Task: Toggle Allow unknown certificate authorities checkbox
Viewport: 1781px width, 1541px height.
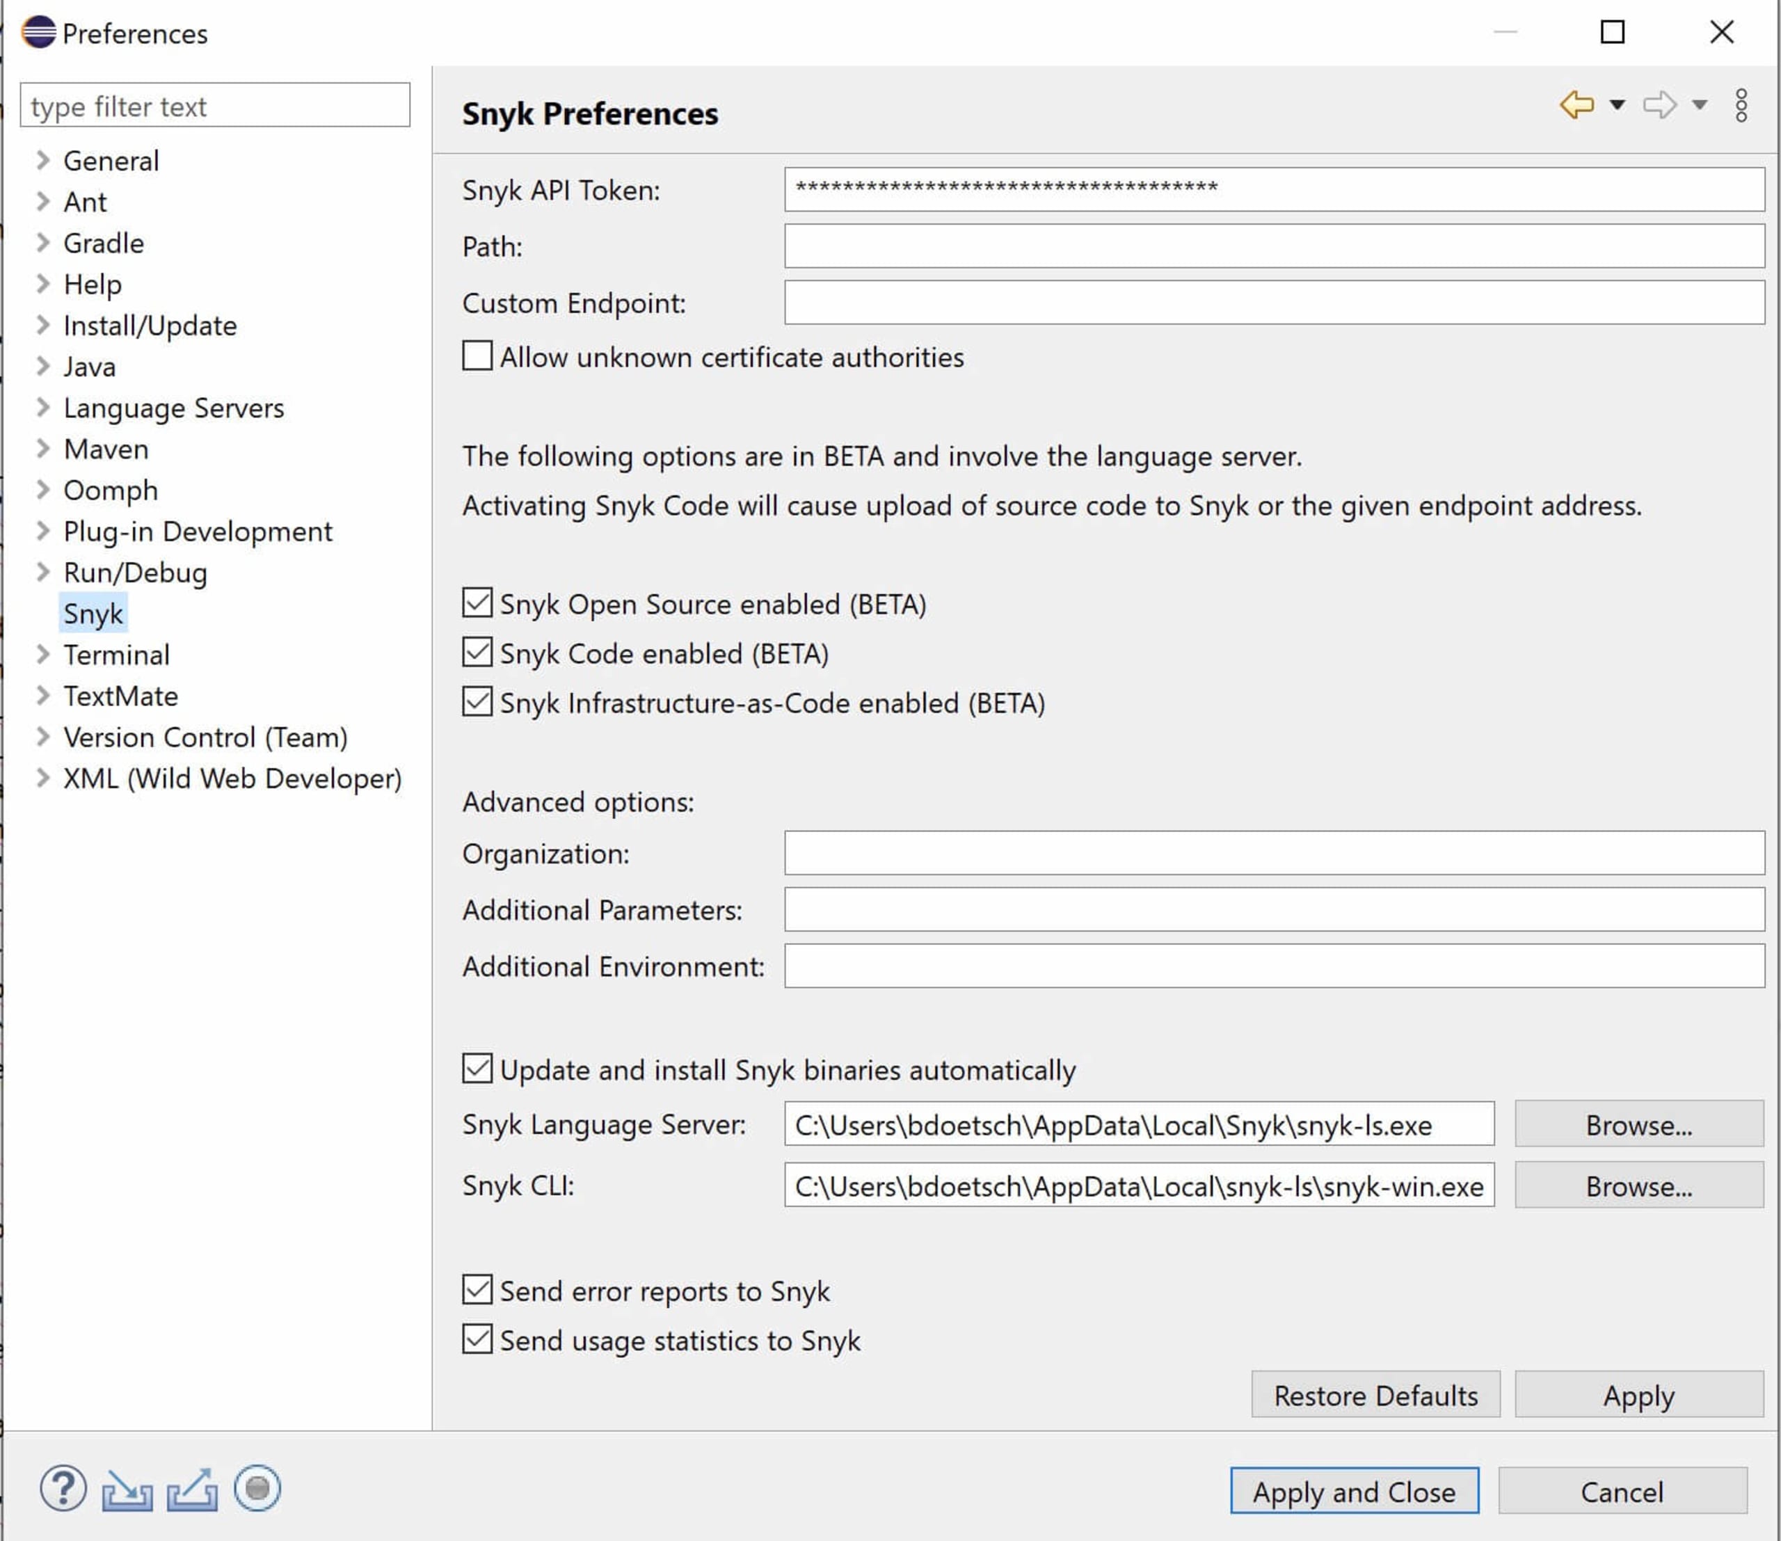Action: coord(477,355)
